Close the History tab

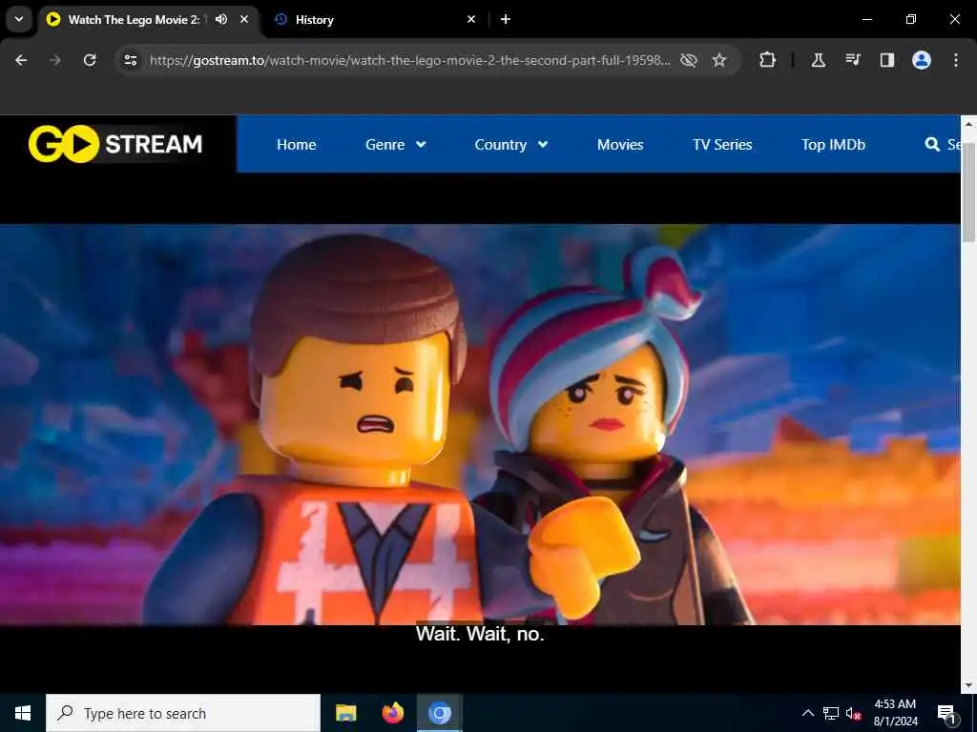471,19
